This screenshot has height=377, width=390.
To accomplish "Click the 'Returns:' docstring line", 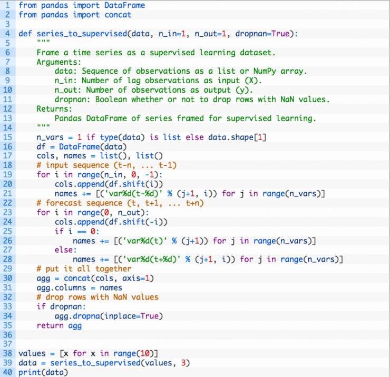I will pos(54,109).
